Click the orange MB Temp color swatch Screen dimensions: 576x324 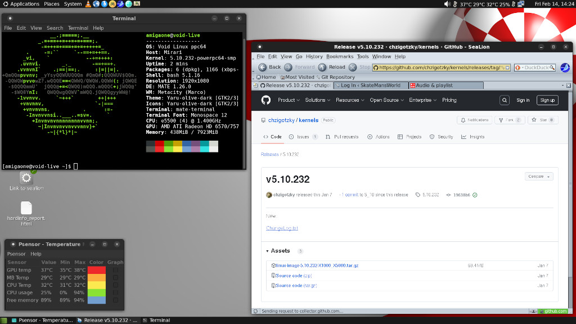pyautogui.click(x=97, y=277)
